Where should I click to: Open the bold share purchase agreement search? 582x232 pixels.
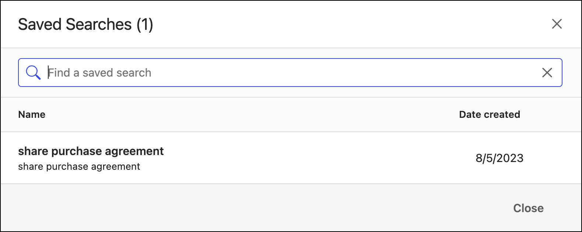click(91, 151)
